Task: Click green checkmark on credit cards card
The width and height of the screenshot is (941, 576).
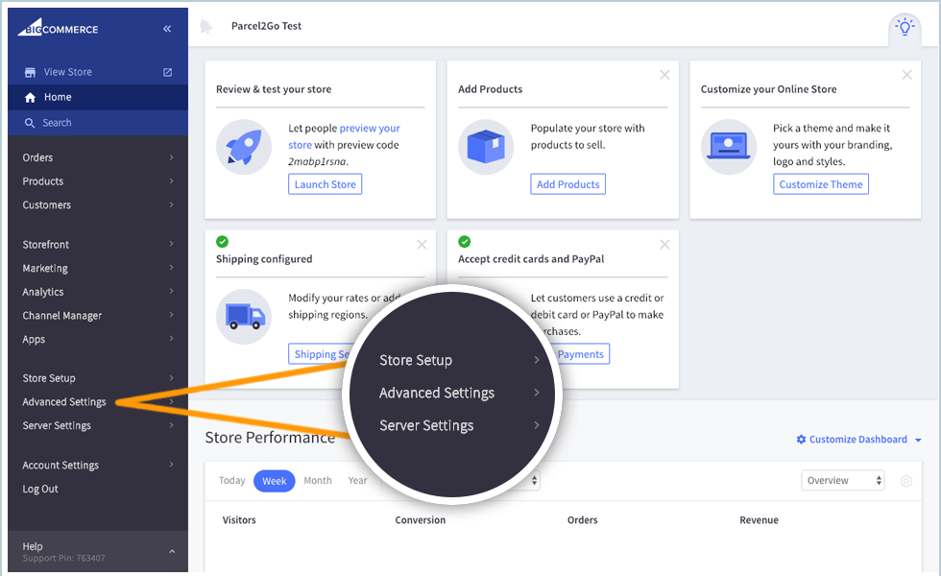Action: 465,242
